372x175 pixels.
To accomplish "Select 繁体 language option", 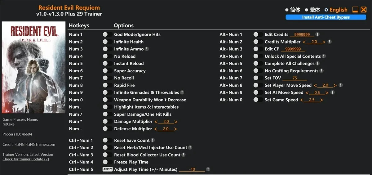I will click(x=313, y=10).
